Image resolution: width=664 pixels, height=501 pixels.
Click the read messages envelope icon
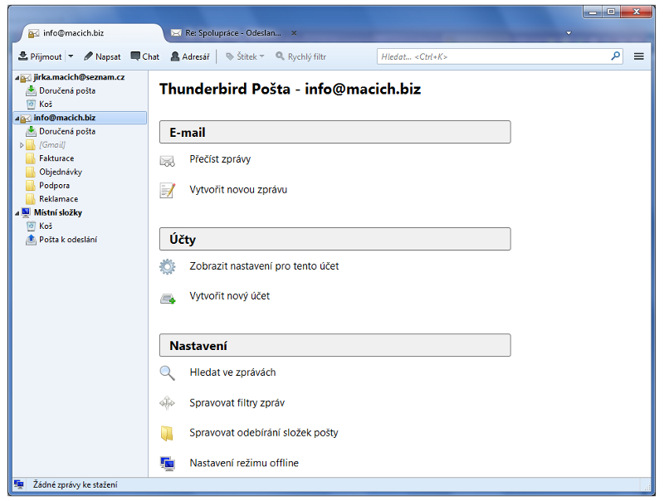pyautogui.click(x=168, y=161)
